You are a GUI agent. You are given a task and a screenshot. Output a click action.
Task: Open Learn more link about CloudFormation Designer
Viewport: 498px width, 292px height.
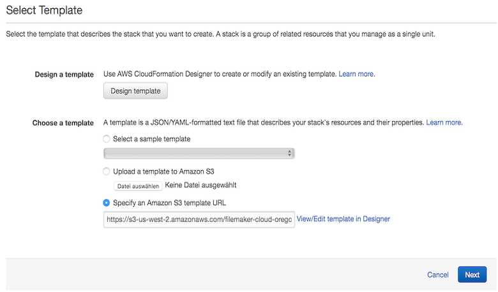click(x=356, y=75)
